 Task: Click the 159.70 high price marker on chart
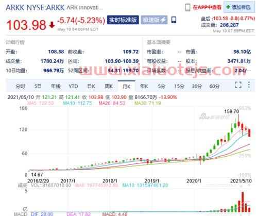[x=232, y=111]
